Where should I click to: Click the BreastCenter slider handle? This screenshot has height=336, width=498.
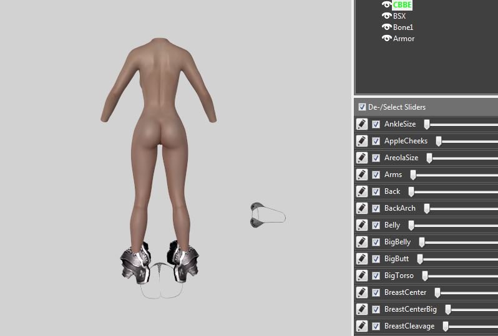coord(437,293)
